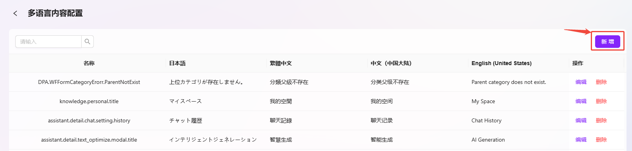Delete the assistant.detail.chat.setting.history entry
The width and height of the screenshot is (632, 151).
[x=601, y=120]
